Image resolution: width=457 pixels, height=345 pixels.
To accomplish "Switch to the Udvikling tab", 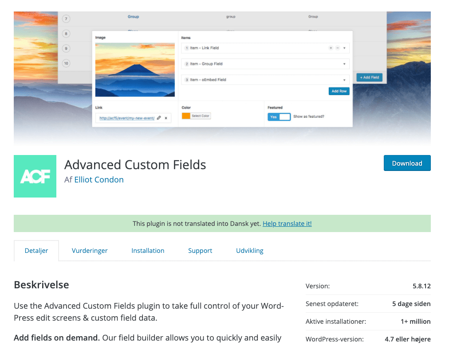I will (249, 251).
